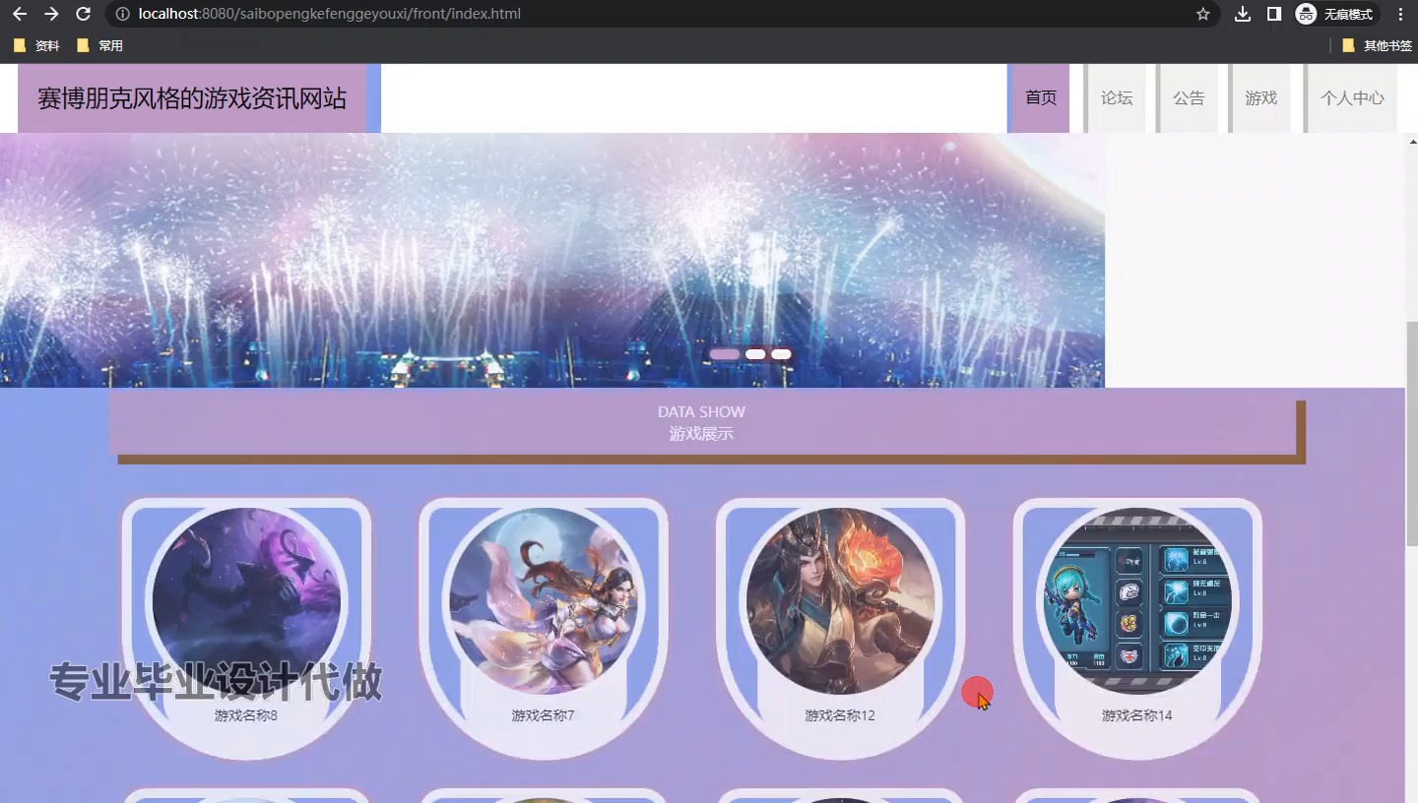Open 游戏名称8 game thumbnail
This screenshot has height=803, width=1418.
[x=246, y=600]
